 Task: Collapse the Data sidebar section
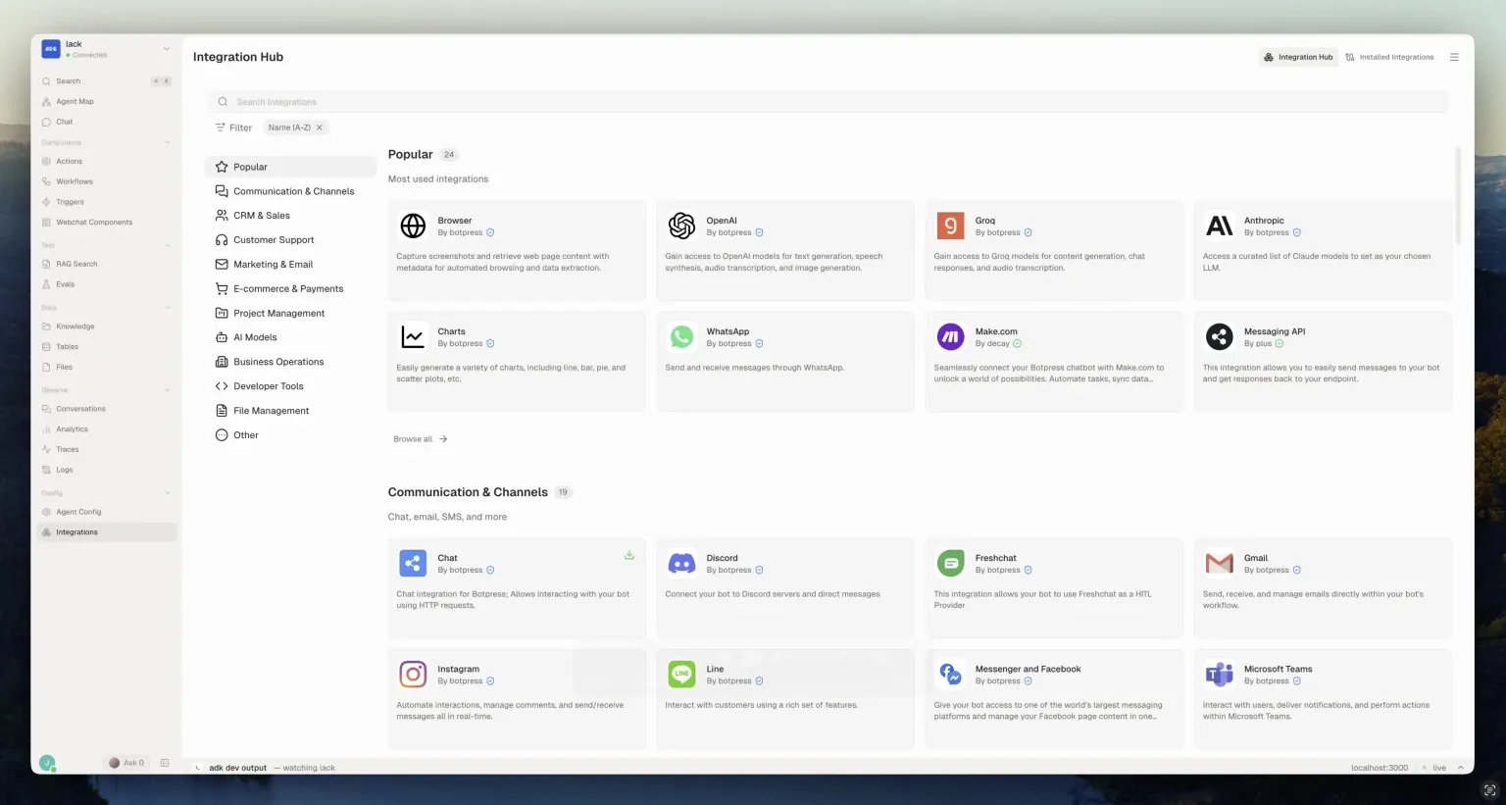(168, 308)
